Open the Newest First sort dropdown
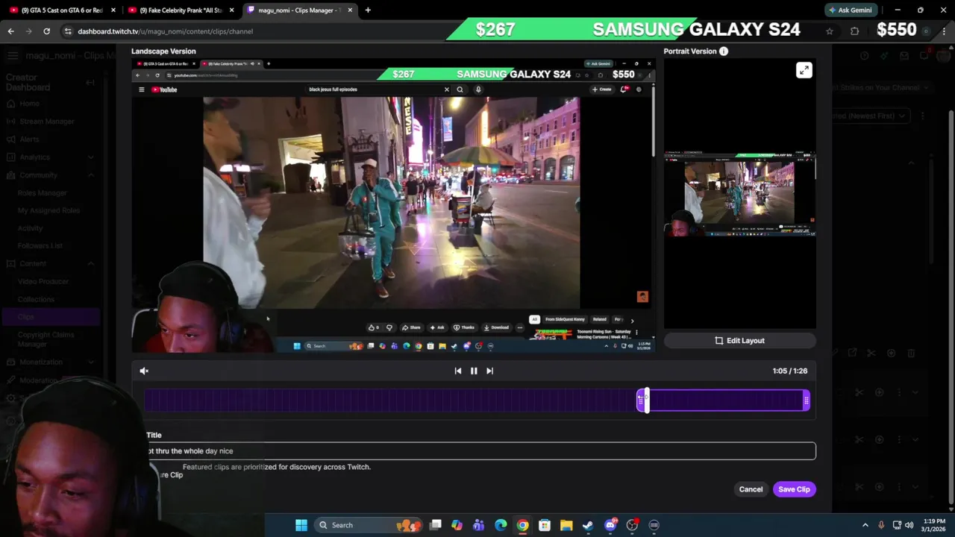Screen dimensions: 955x537 point(871,116)
